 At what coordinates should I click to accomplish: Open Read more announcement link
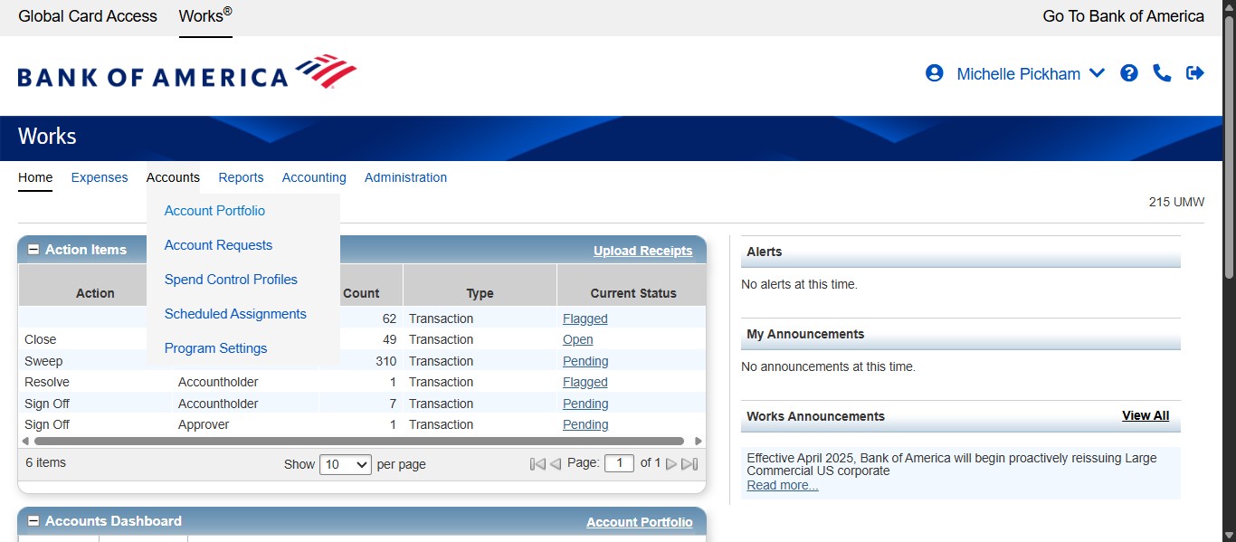[782, 486]
